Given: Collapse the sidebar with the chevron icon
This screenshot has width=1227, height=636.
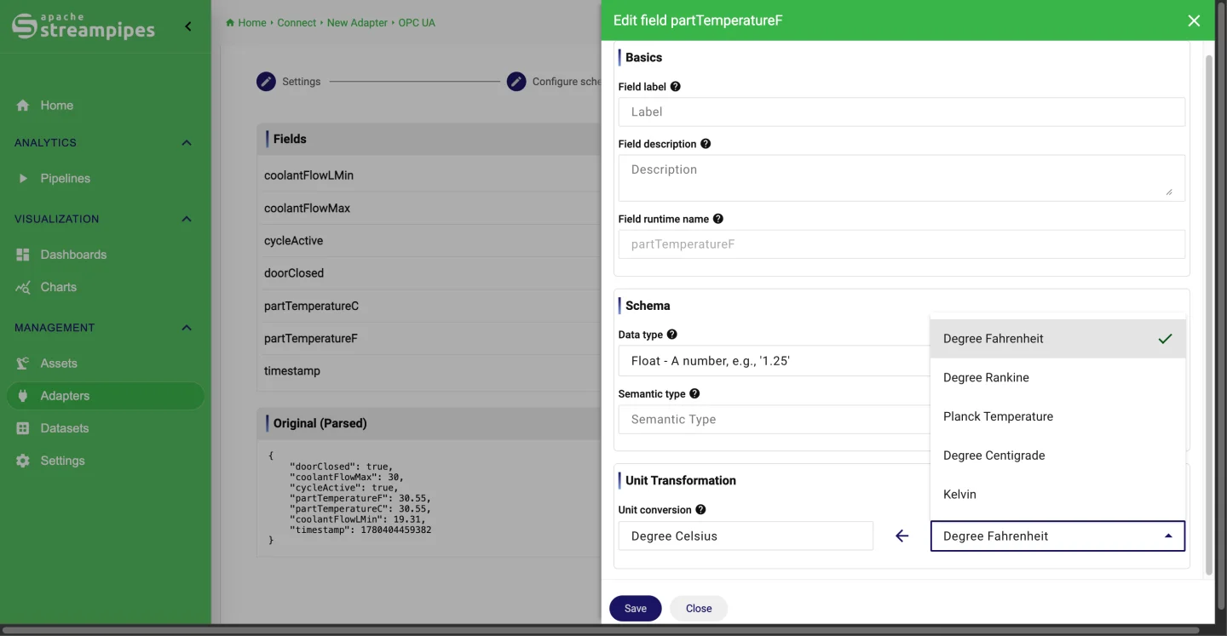Looking at the screenshot, I should click(x=188, y=26).
